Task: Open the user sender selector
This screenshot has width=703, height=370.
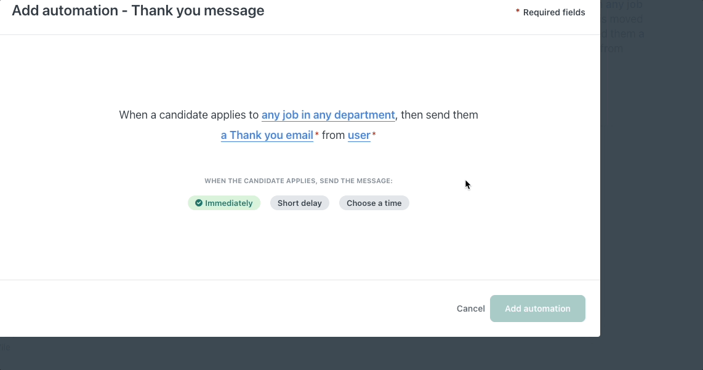Action: (x=359, y=135)
